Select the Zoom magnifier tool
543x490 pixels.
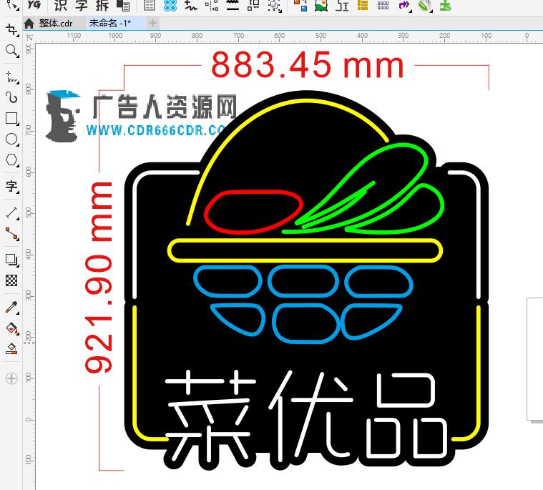click(x=11, y=51)
